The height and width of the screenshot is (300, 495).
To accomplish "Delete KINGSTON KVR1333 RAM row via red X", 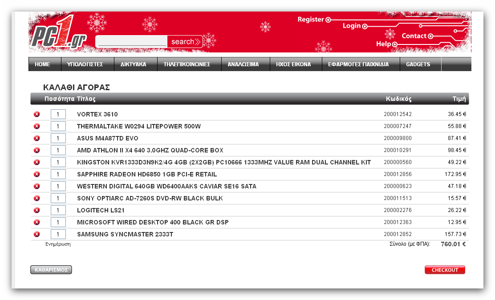I will [x=37, y=162].
